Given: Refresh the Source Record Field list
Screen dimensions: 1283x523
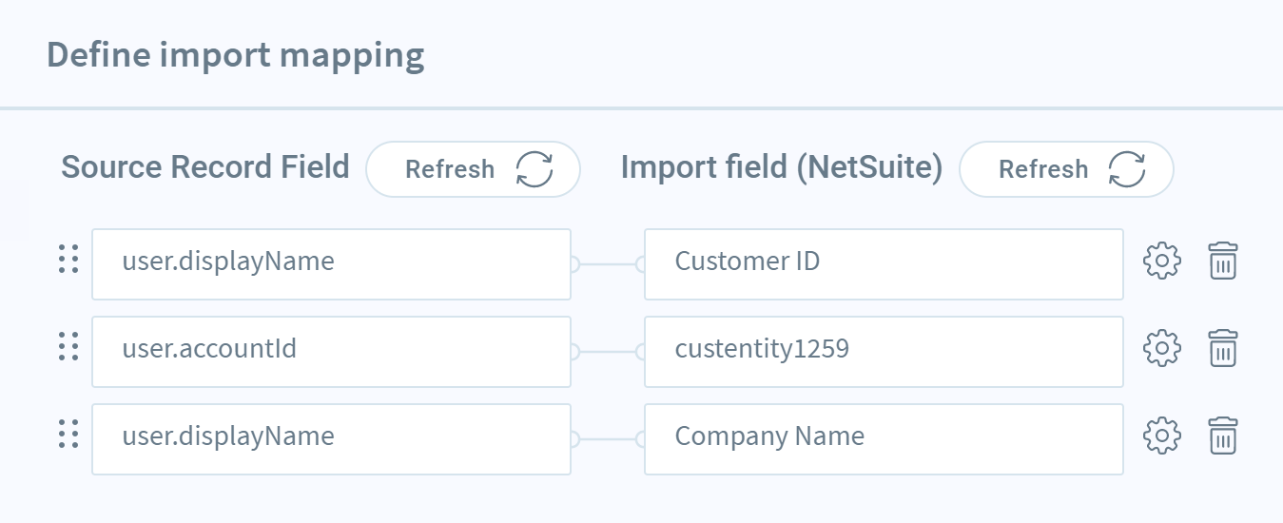Looking at the screenshot, I should pos(473,169).
